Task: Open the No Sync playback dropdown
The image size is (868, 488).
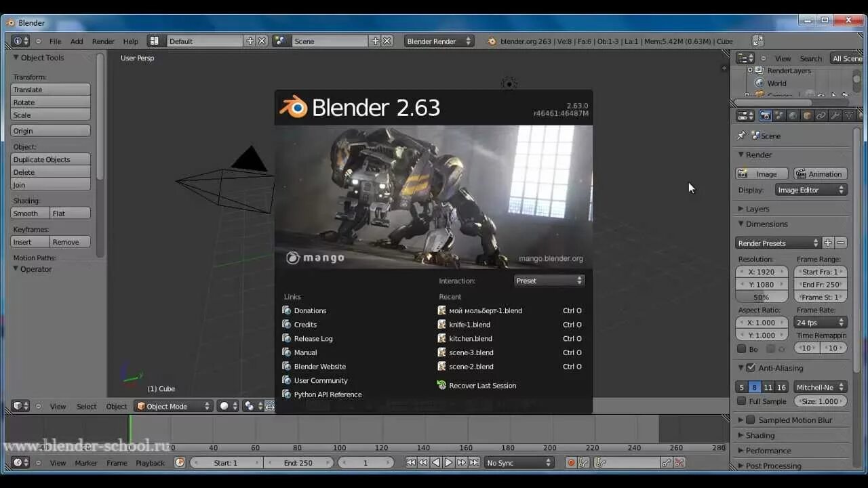Action: click(519, 462)
